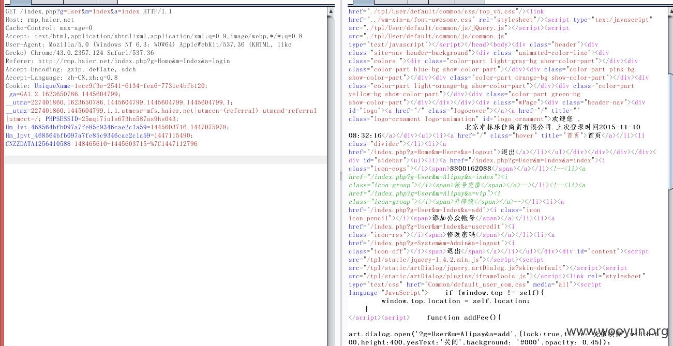This screenshot has width=673, height=346.
Task: Click the 'g=System&m=Admin&a=logout' href line
Action: pyautogui.click(x=432, y=243)
